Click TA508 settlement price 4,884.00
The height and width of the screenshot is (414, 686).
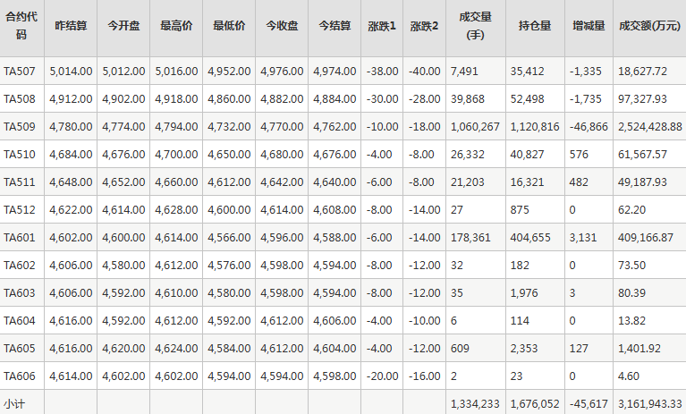335,98
